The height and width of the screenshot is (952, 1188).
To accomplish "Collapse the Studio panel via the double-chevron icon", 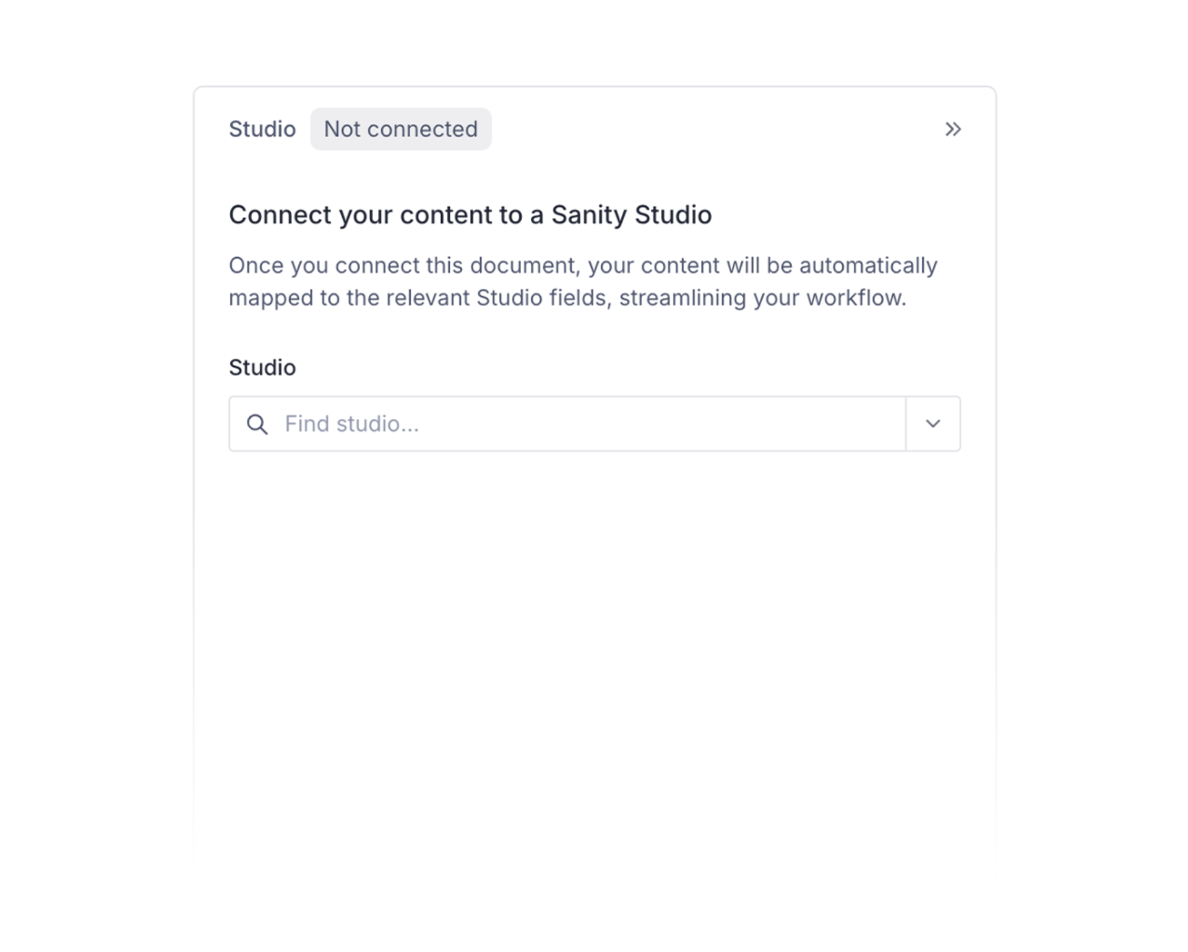I will tap(953, 129).
